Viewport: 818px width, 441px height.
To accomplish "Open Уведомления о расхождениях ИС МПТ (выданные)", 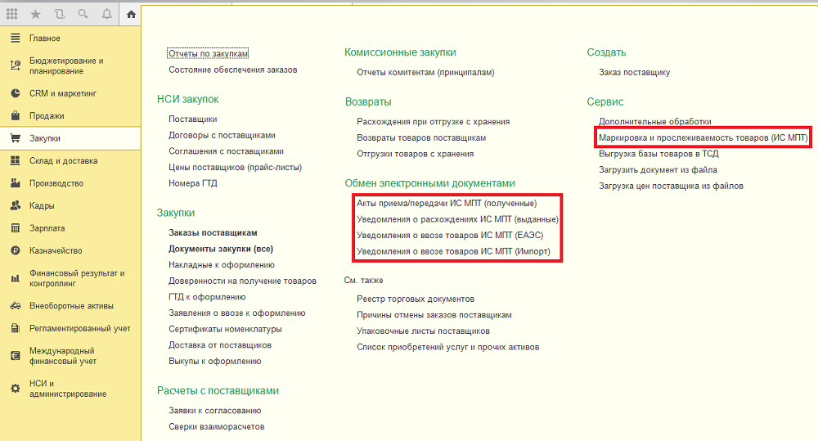I will (457, 219).
